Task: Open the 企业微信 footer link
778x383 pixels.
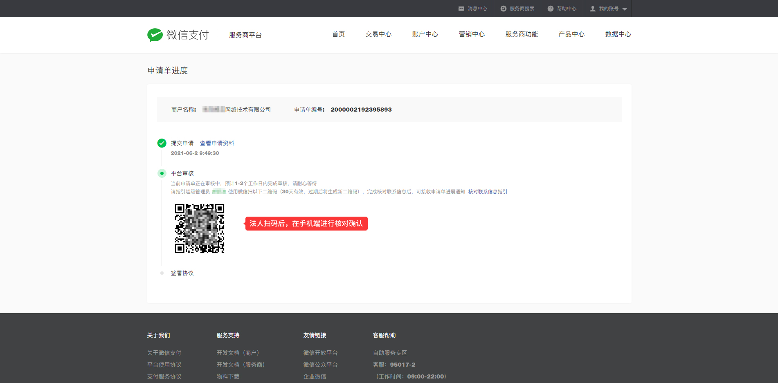Action: tap(315, 376)
